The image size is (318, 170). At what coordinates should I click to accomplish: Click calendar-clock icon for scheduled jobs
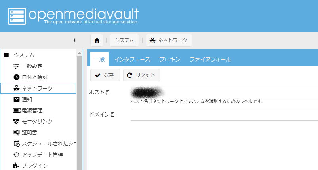coord(17,144)
